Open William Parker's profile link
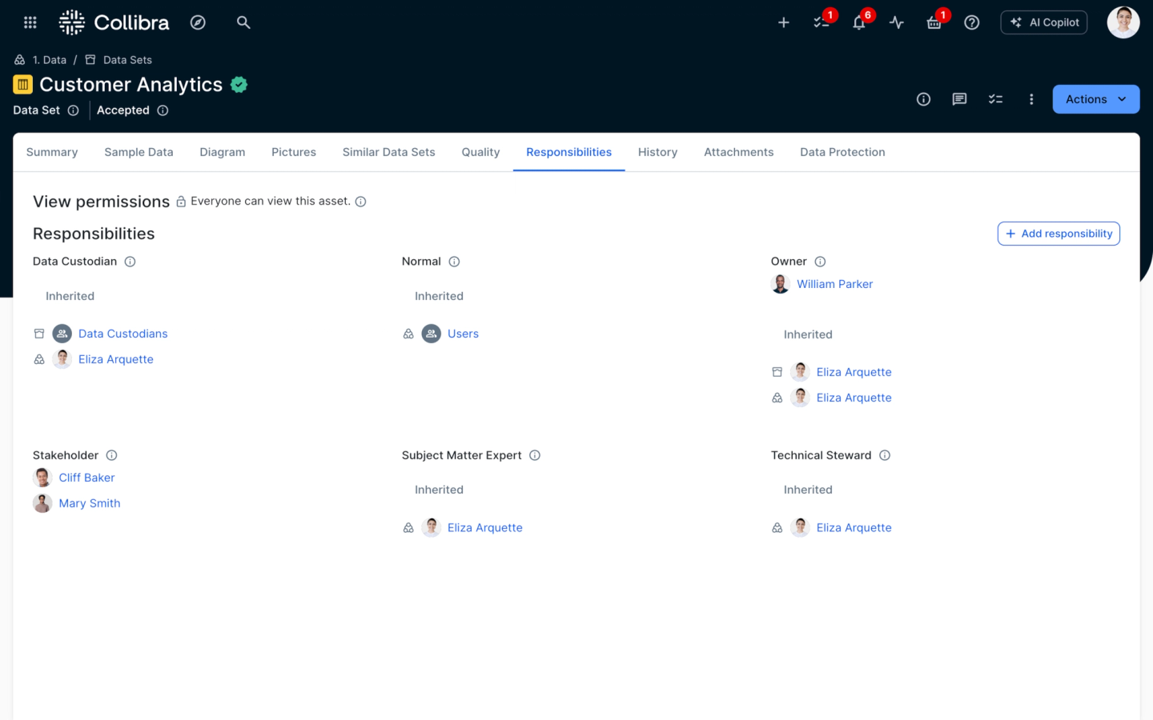Image resolution: width=1153 pixels, height=720 pixels. coord(834,284)
